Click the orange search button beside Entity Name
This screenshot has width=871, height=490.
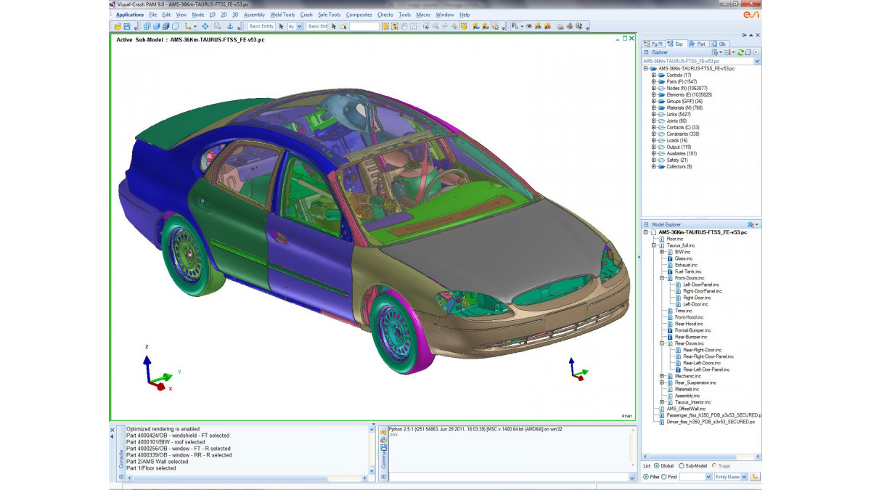point(755,477)
